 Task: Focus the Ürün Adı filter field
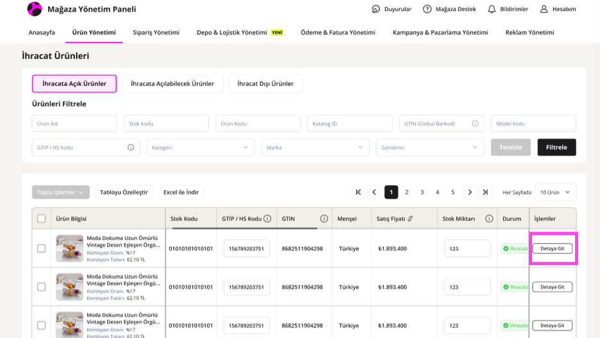(x=74, y=124)
